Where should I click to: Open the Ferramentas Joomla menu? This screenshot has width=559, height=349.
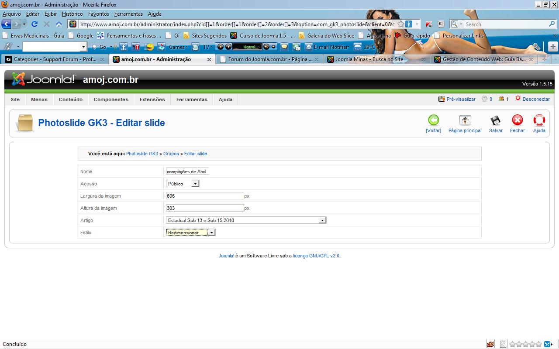click(192, 99)
